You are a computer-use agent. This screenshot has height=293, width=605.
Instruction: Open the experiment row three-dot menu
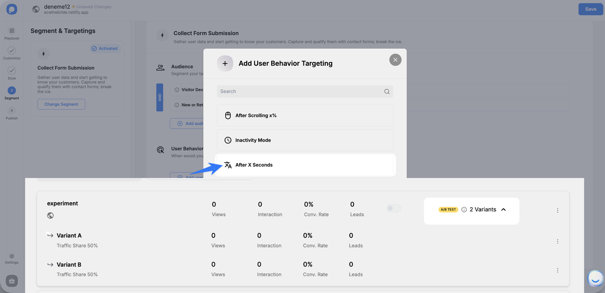[x=558, y=210]
